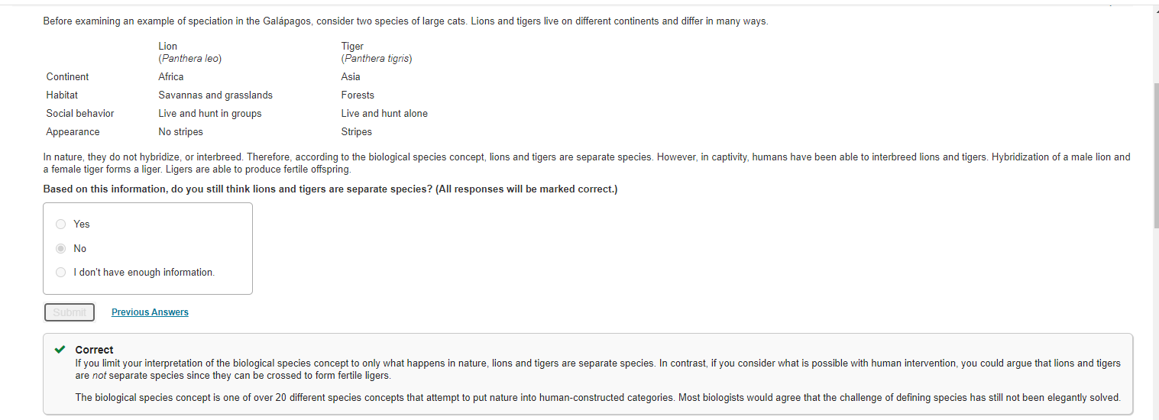Screen dimensions: 1159x420
Task: Click the "Continent" row label
Action: [x=67, y=77]
